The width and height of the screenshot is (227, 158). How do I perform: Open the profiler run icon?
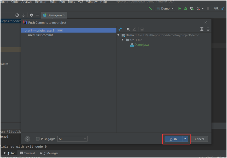coord(198,9)
